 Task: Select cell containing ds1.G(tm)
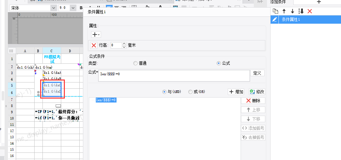[x=57, y=67]
